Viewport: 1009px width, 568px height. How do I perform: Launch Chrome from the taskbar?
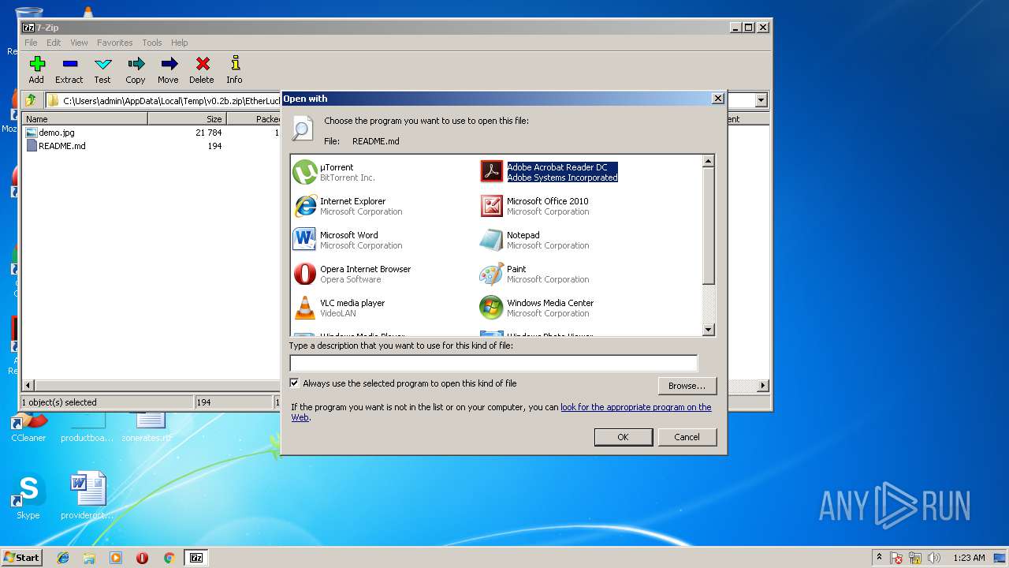click(169, 558)
